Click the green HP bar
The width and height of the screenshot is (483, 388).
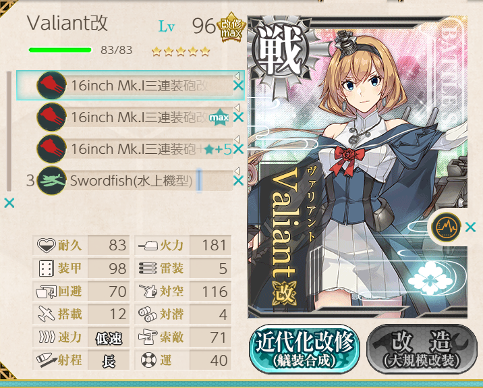[60, 50]
